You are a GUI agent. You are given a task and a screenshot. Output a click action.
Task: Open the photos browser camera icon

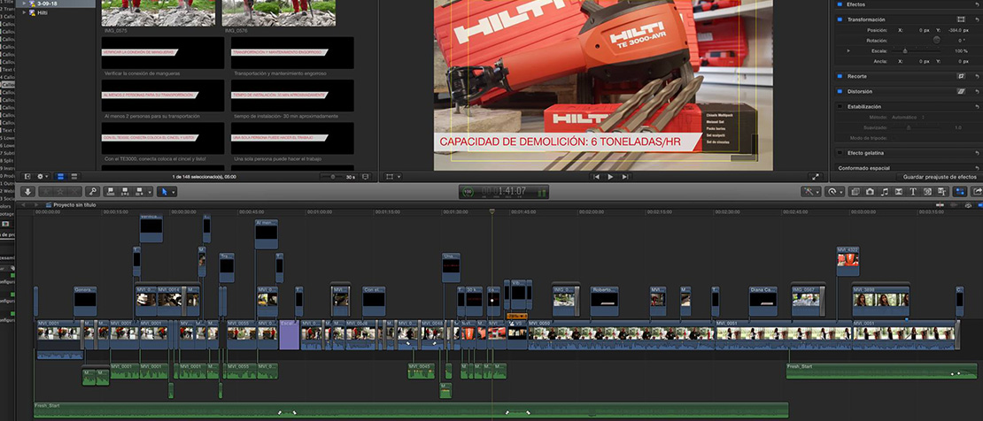[871, 192]
